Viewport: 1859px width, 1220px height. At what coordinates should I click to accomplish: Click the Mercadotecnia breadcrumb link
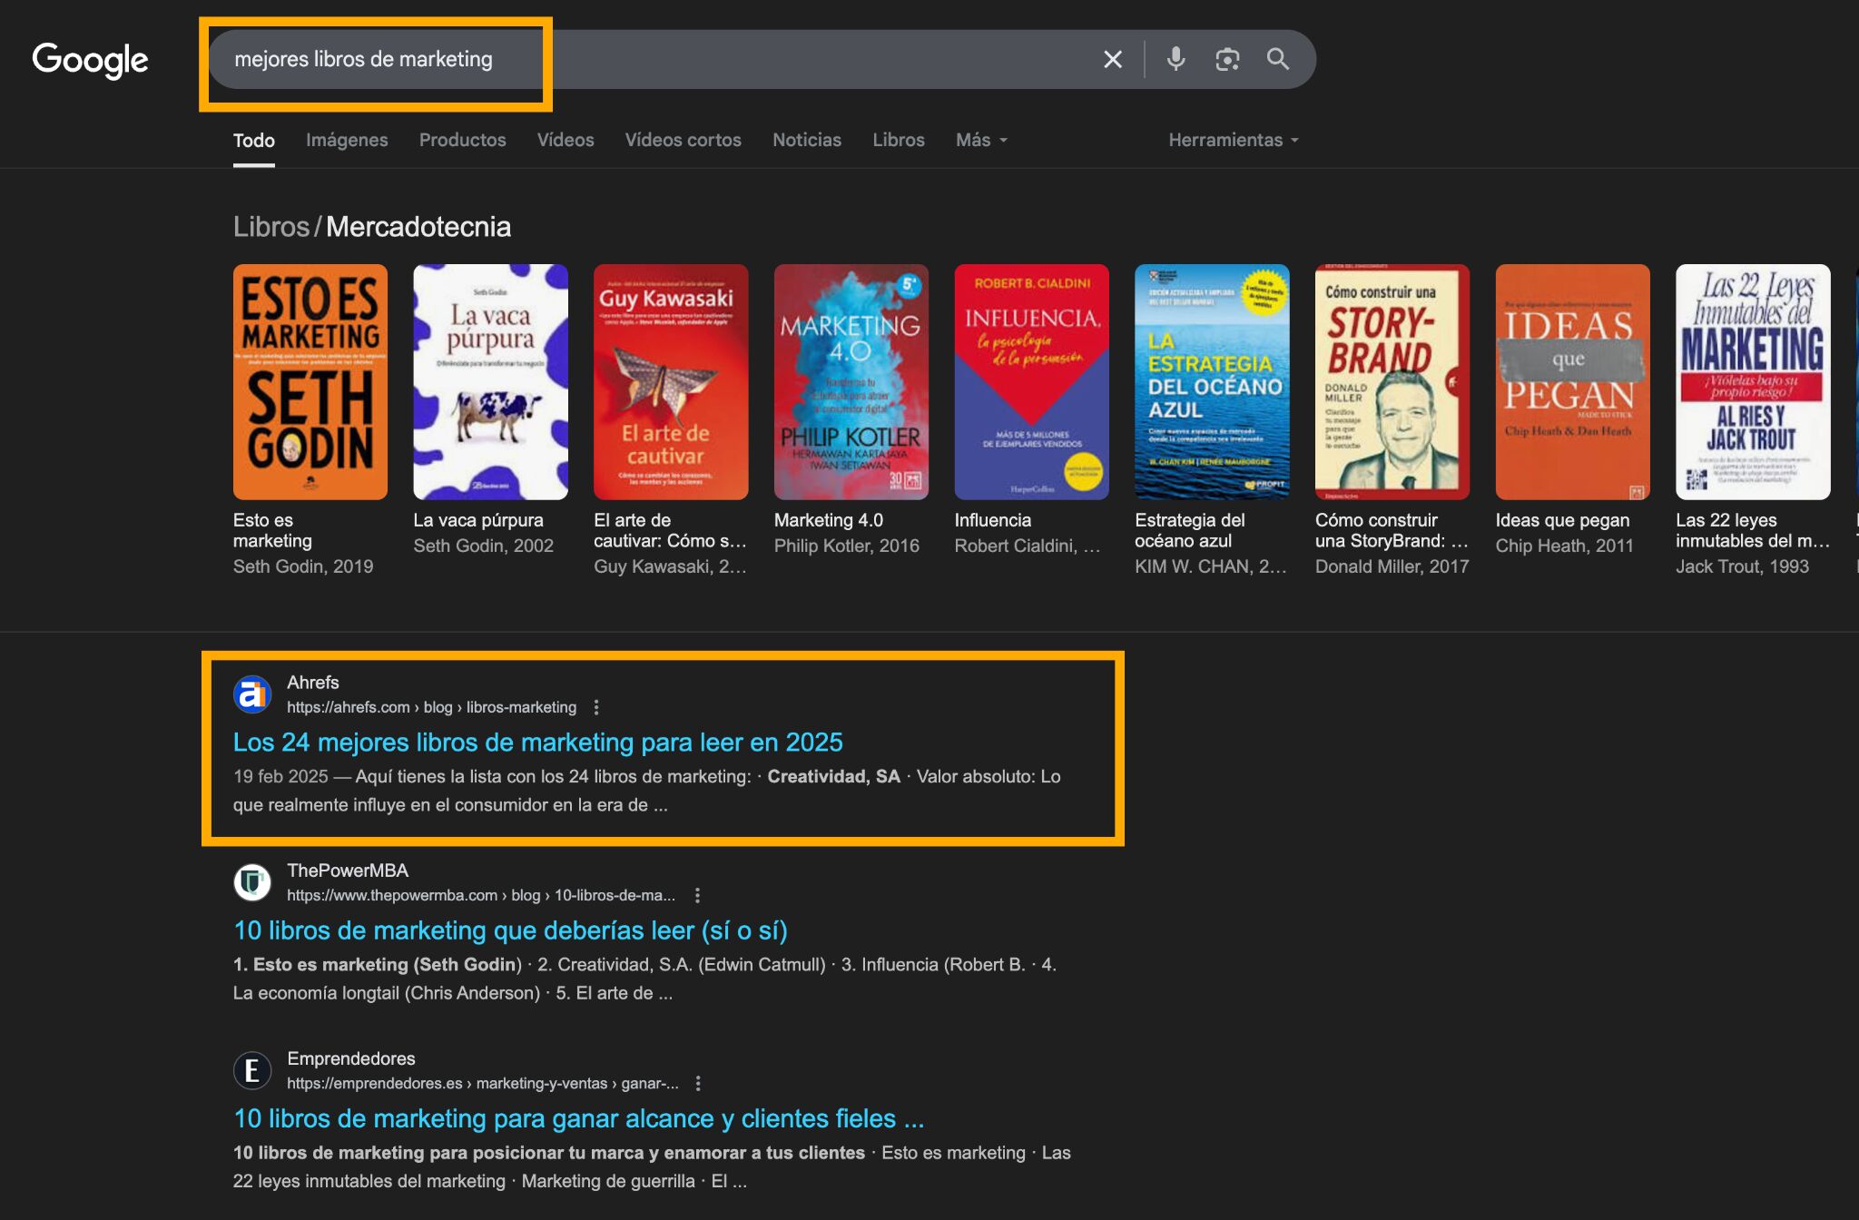tap(418, 226)
